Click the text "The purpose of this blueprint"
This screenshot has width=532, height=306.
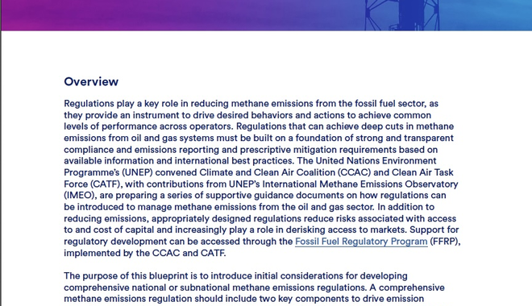(127, 276)
